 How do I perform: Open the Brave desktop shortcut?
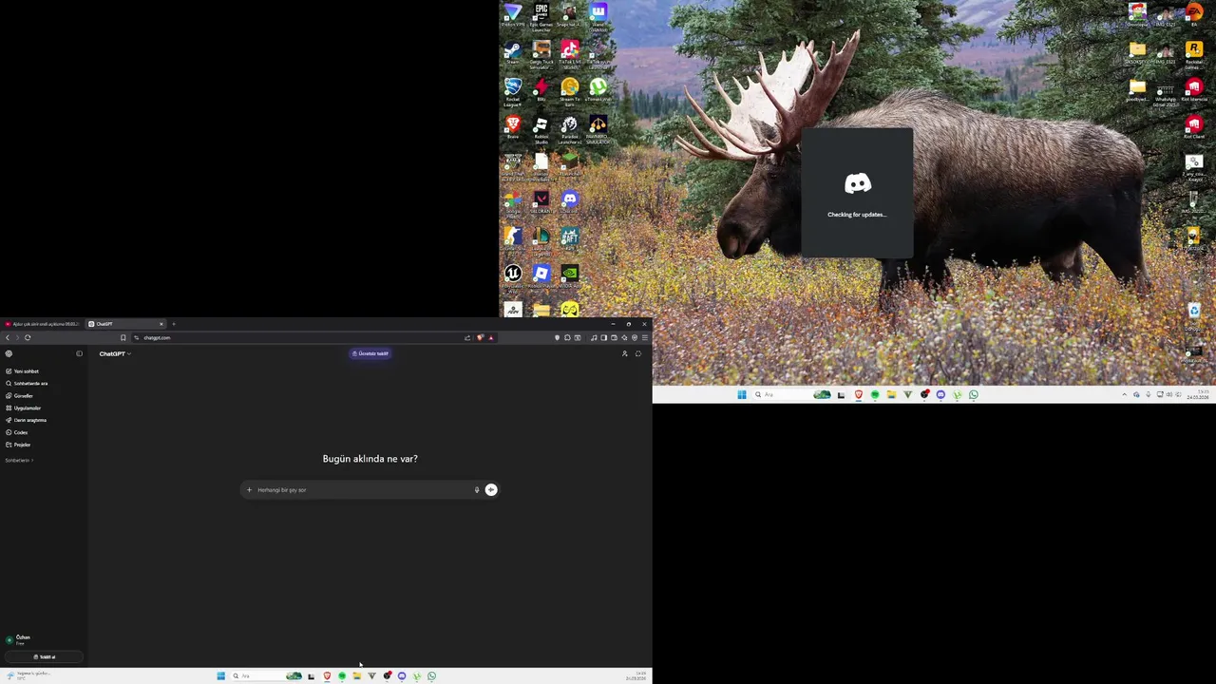pos(513,127)
